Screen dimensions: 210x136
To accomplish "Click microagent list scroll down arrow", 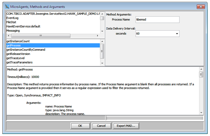I will [x=102, y=31].
